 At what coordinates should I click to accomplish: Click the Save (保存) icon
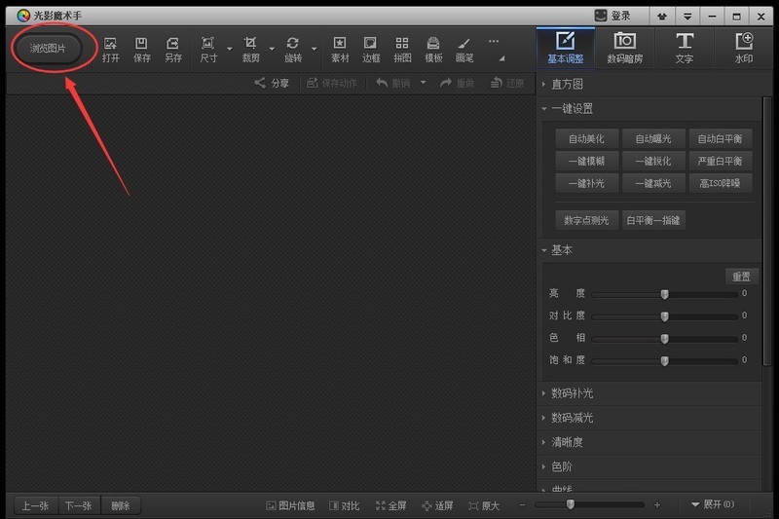point(141,49)
